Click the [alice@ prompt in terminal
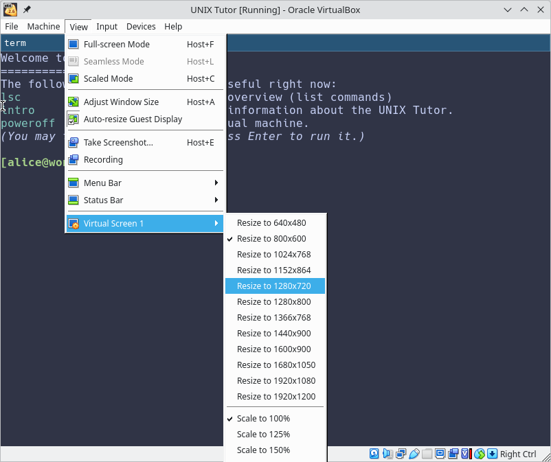This screenshot has height=462, width=551. (x=33, y=162)
